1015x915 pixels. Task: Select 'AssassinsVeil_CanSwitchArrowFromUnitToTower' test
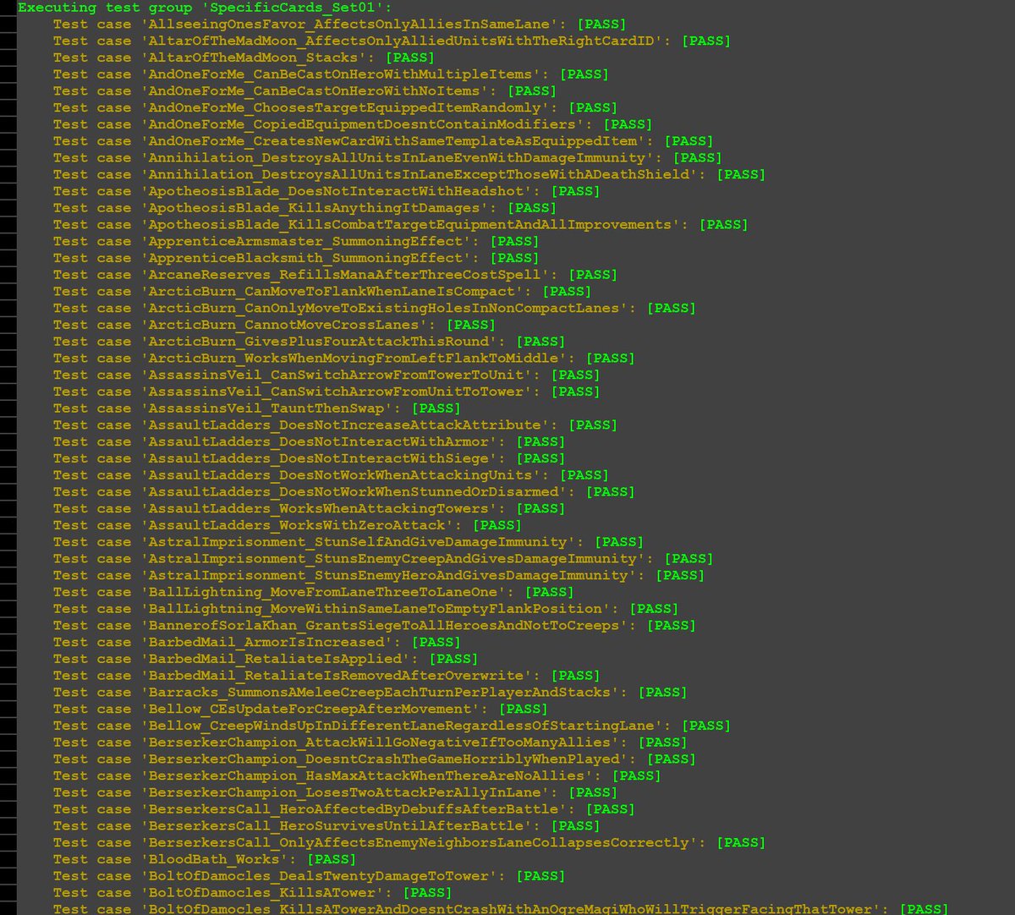pos(326,392)
